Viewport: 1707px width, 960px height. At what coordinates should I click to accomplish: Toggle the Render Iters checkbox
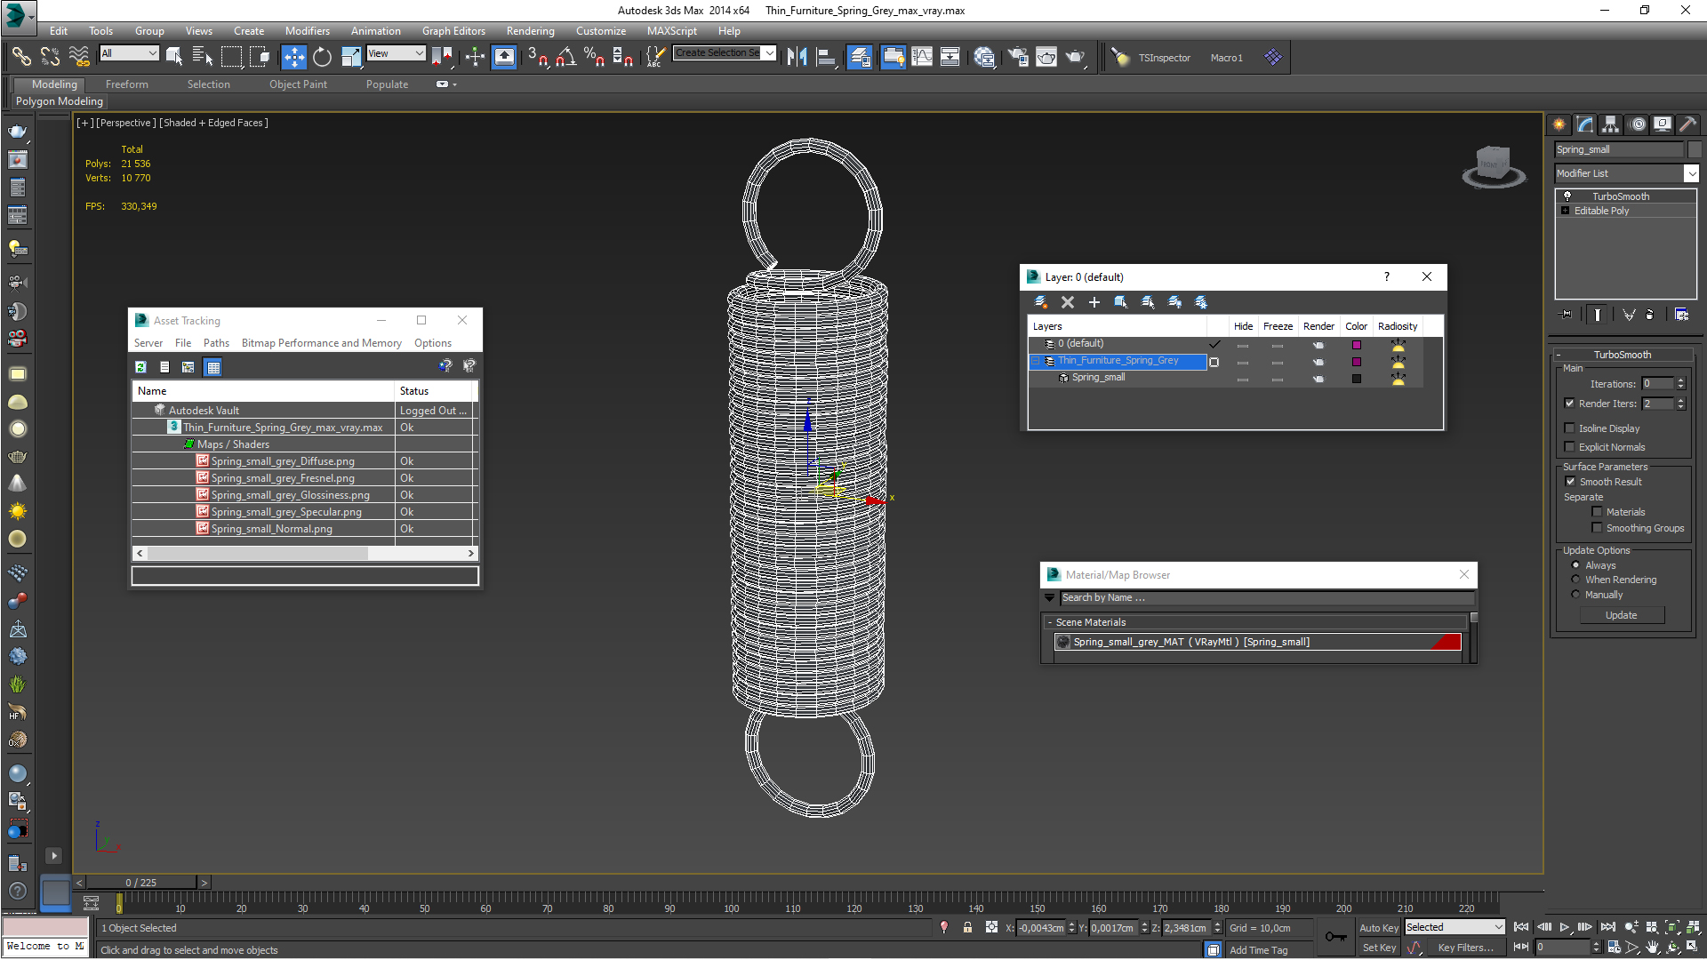click(x=1569, y=403)
